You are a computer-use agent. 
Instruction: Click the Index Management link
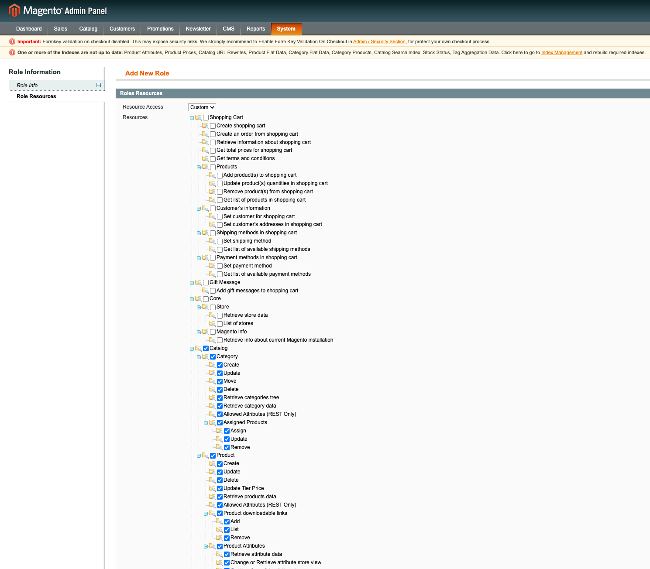[x=562, y=52]
